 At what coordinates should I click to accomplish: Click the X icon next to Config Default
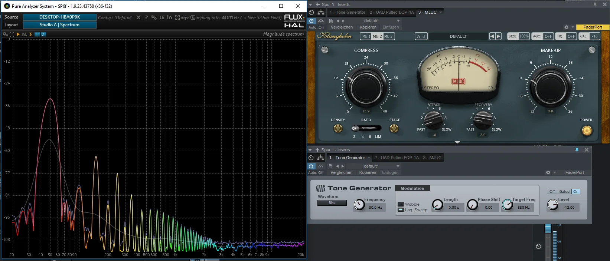138,17
